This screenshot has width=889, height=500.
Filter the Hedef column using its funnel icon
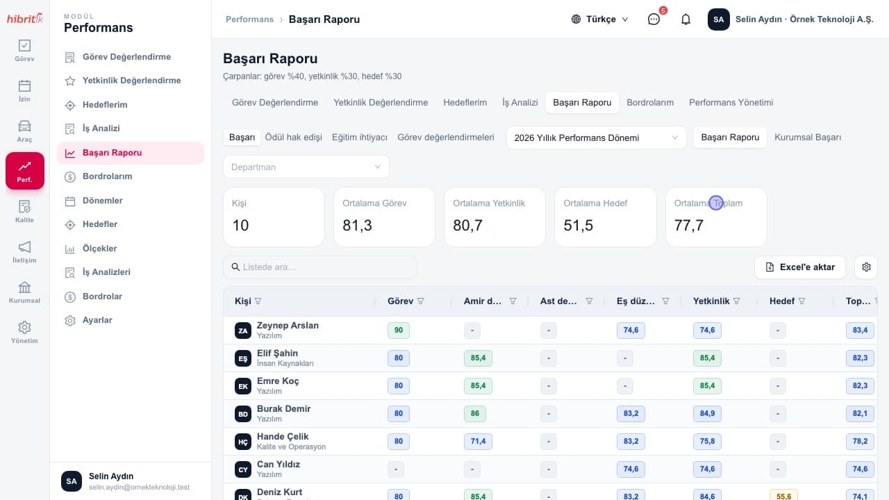[801, 301]
